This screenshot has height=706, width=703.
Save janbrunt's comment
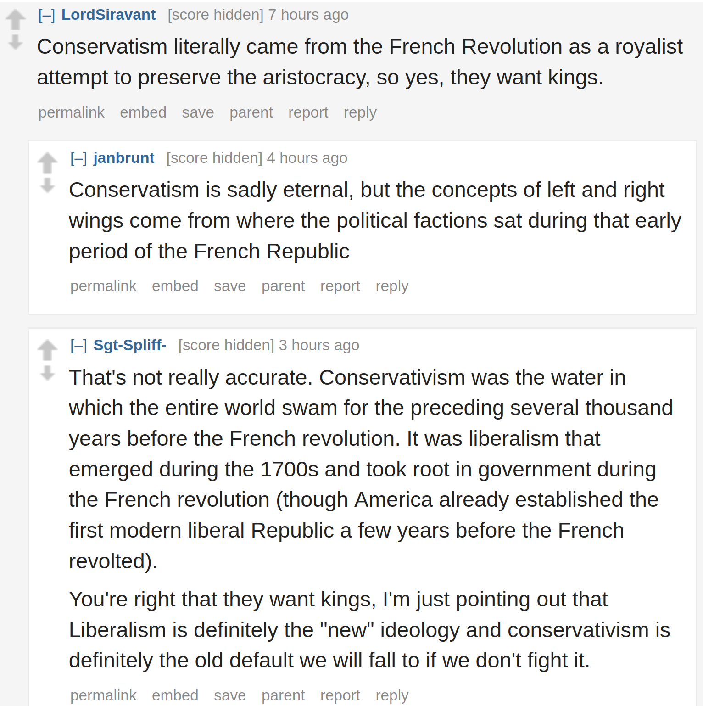pos(230,286)
